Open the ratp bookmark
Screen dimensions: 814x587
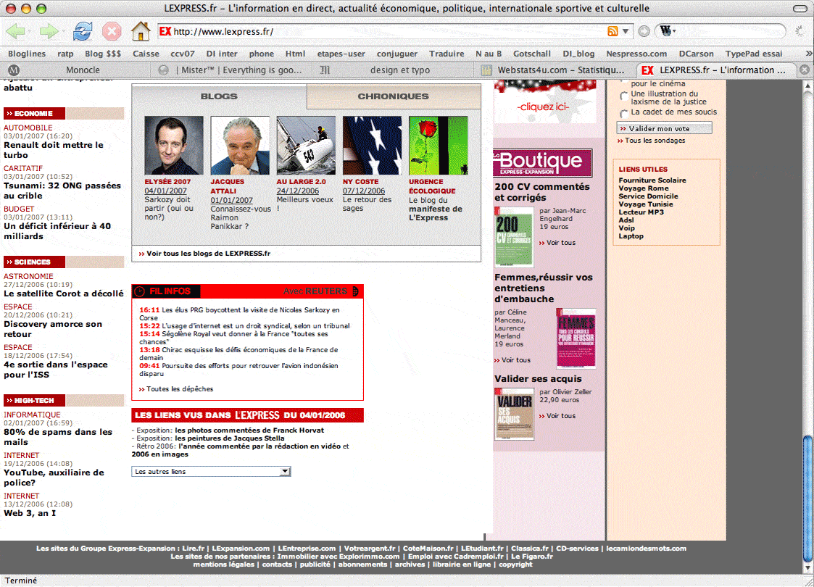[x=65, y=54]
